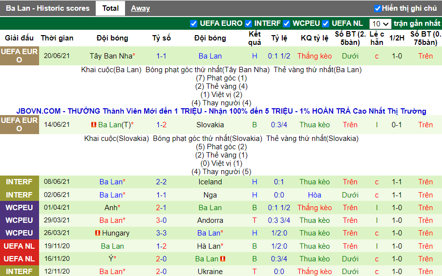Click the Ba Lan - Historic scores title
The width and height of the screenshot is (442, 276).
(48, 8)
